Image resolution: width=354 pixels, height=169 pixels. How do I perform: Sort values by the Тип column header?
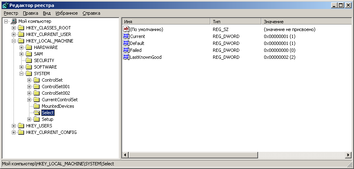click(236, 22)
